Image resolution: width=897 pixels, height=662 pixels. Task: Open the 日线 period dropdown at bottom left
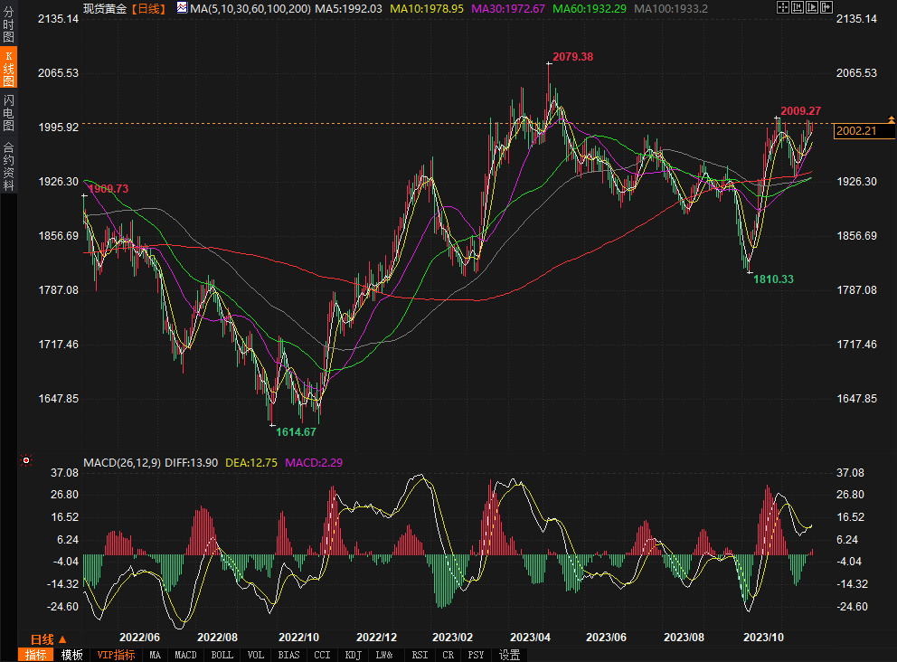tap(49, 638)
